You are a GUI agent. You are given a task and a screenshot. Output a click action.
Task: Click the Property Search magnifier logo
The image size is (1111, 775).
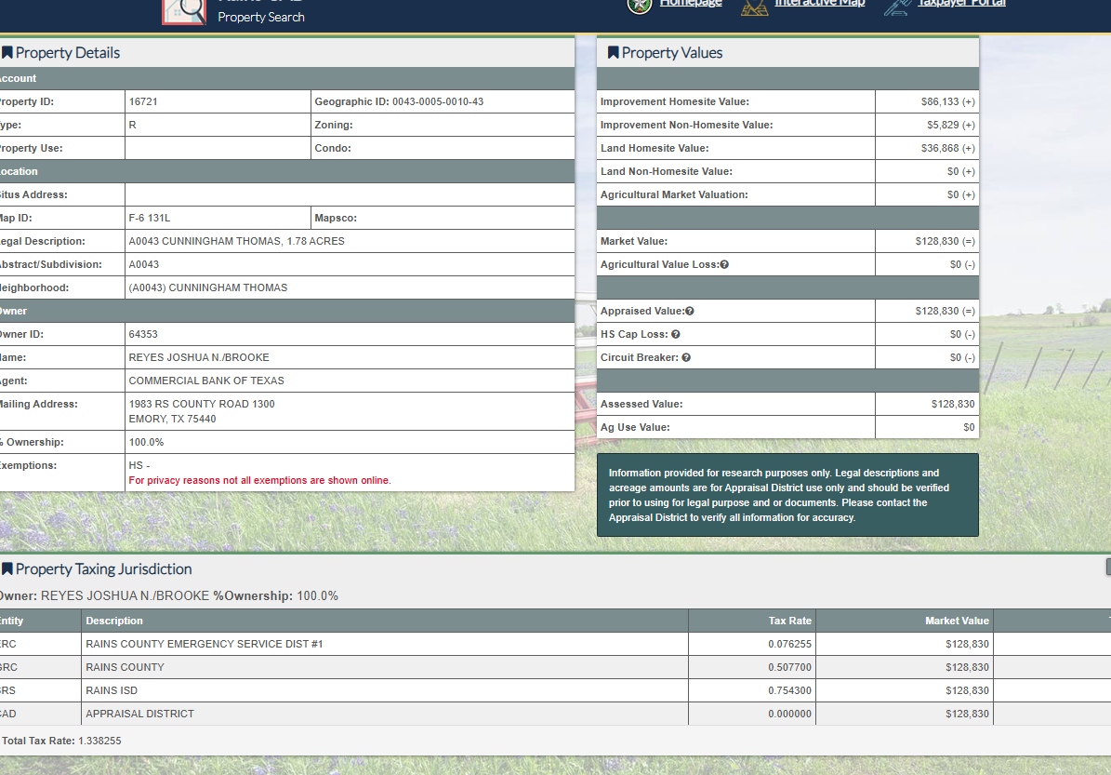click(x=184, y=9)
